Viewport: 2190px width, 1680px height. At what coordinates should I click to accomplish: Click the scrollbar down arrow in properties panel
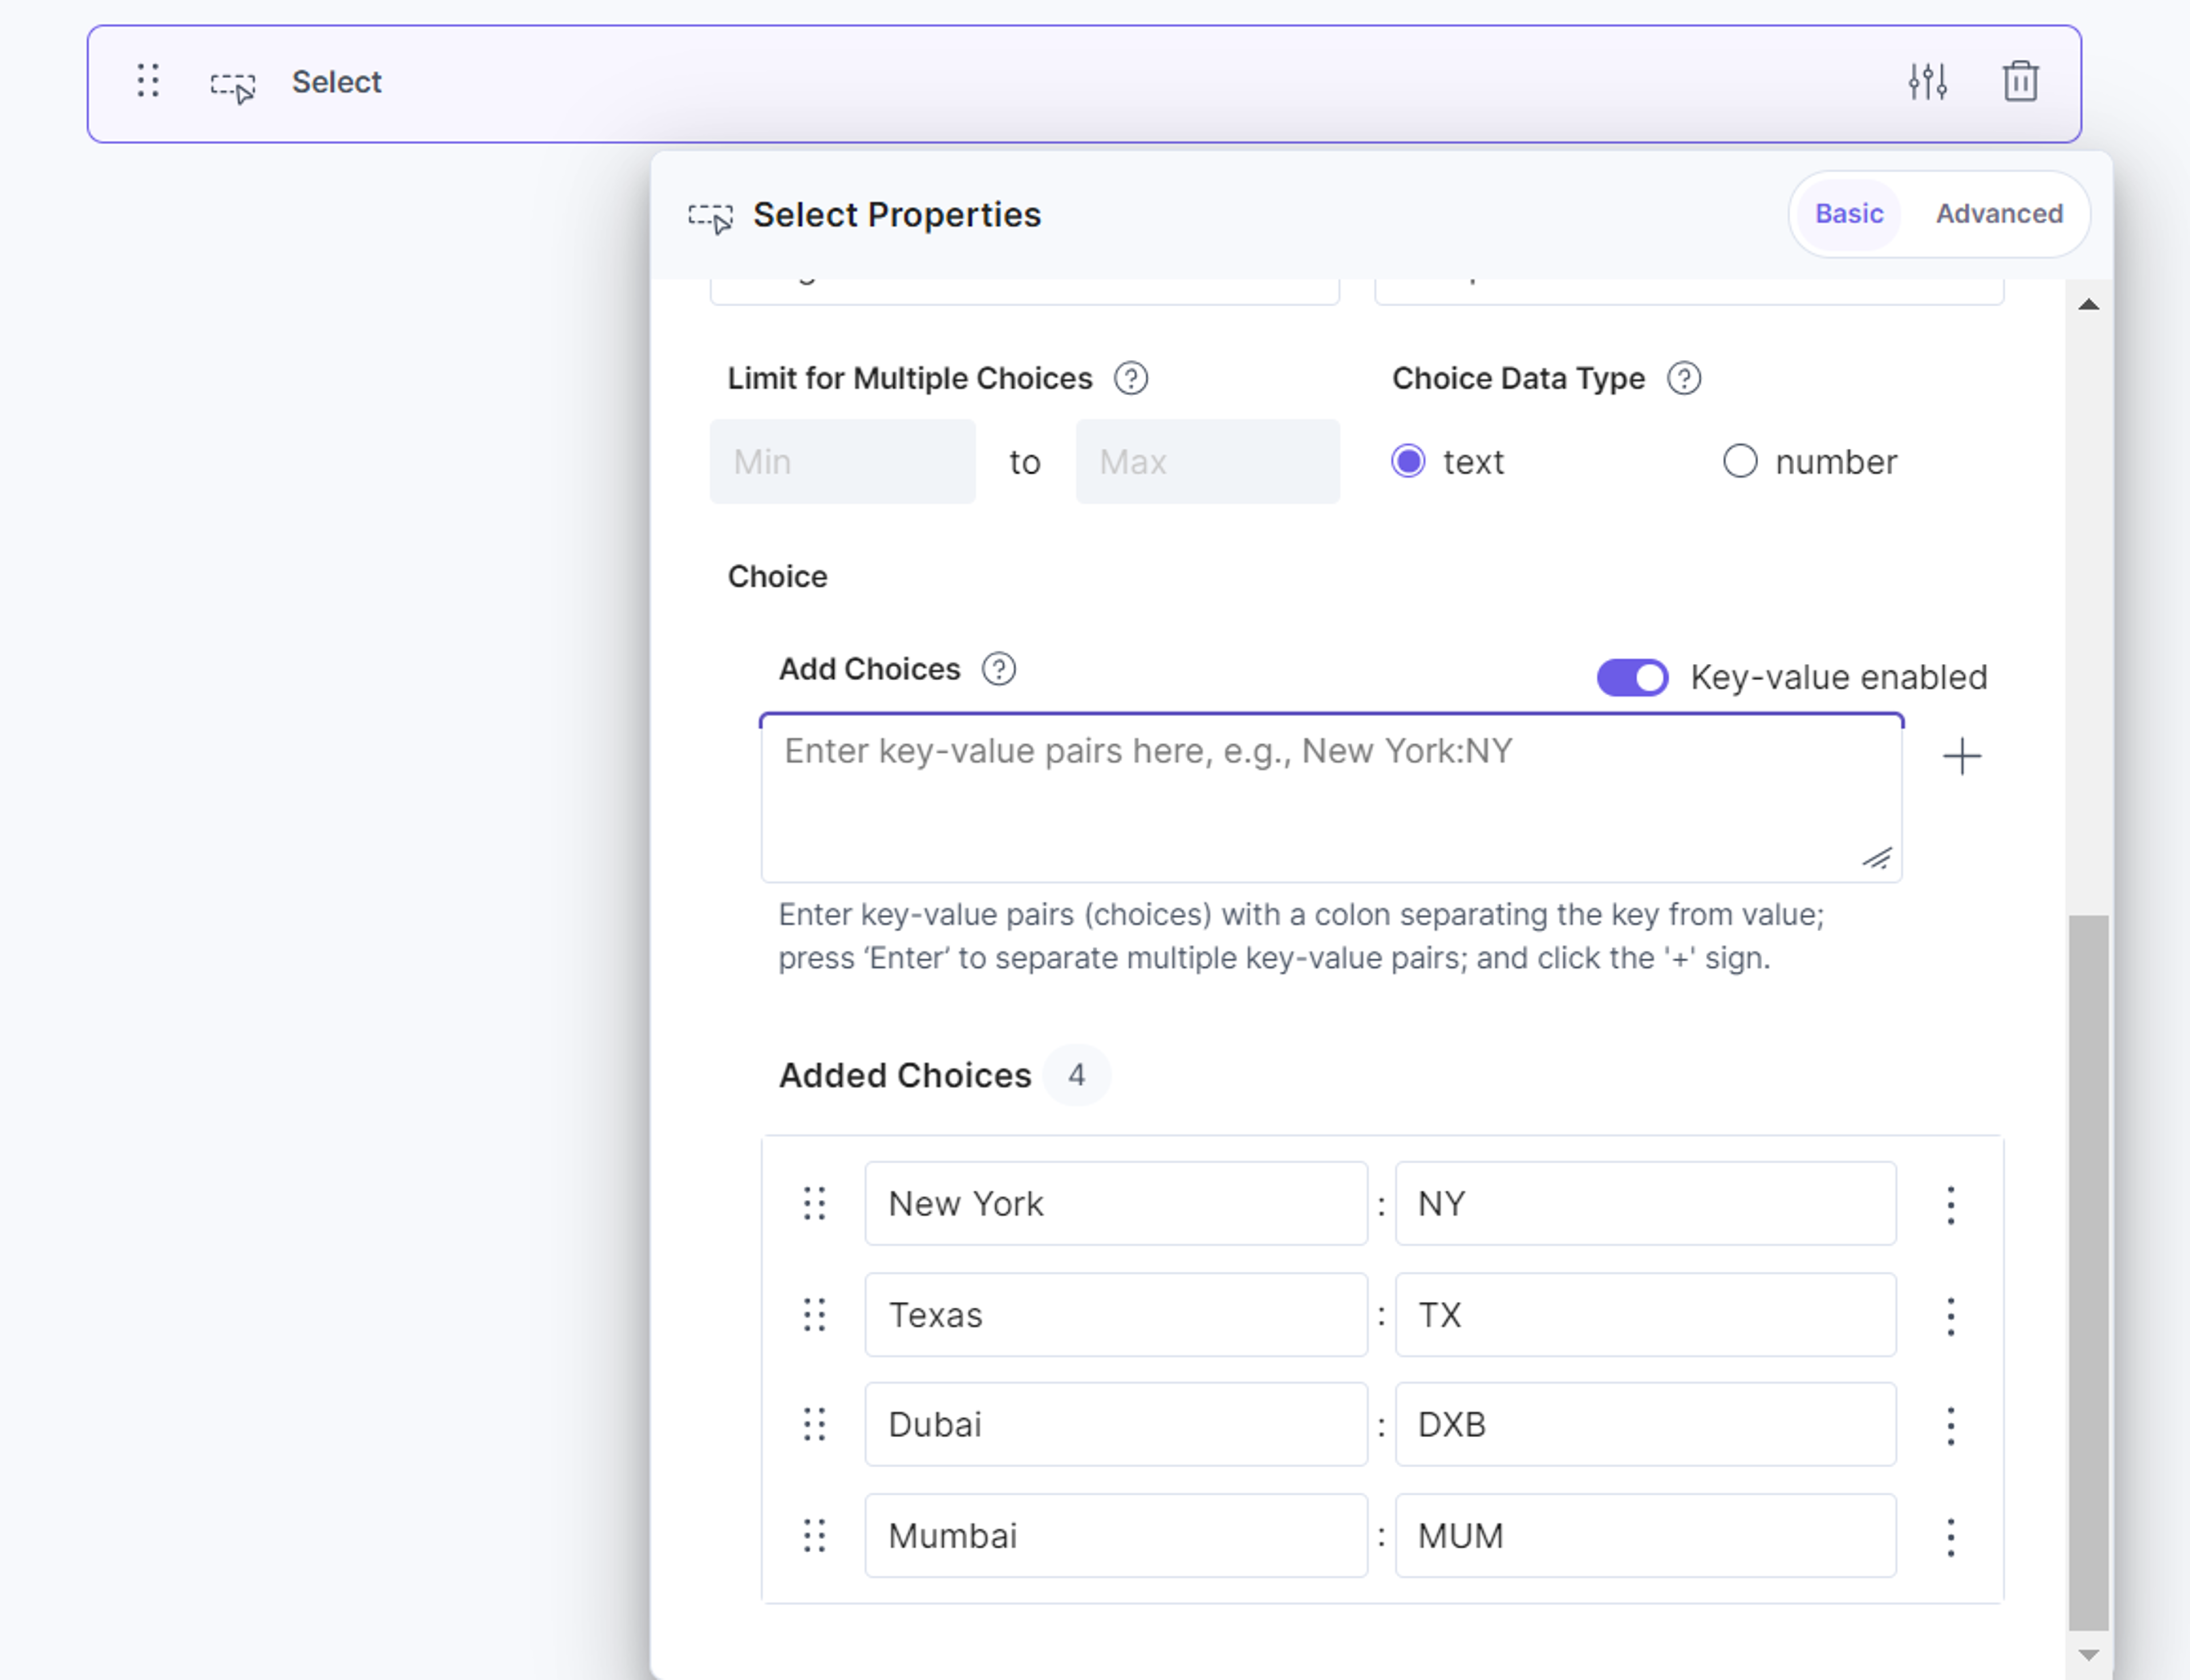2088,1656
